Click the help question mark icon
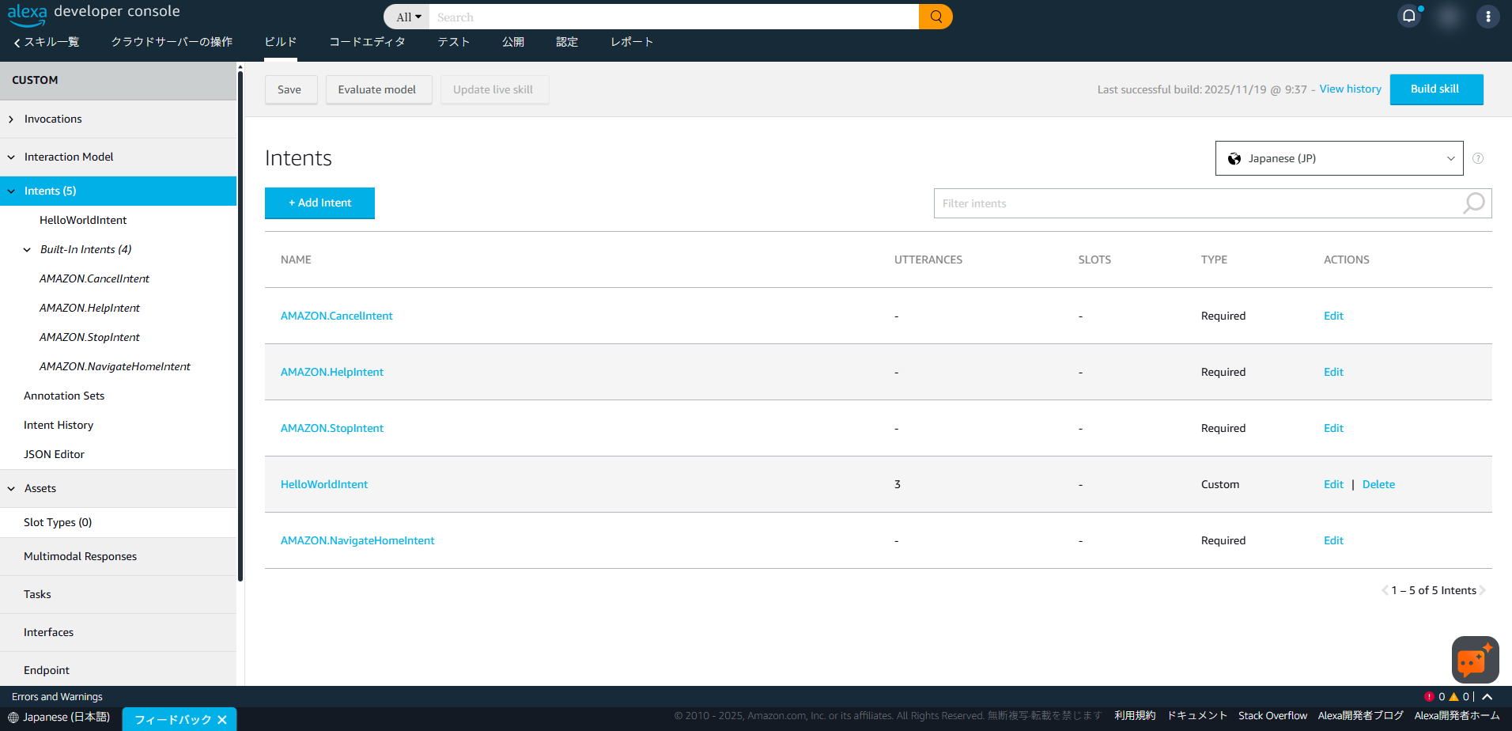Viewport: 1512px width, 731px height. click(1478, 158)
